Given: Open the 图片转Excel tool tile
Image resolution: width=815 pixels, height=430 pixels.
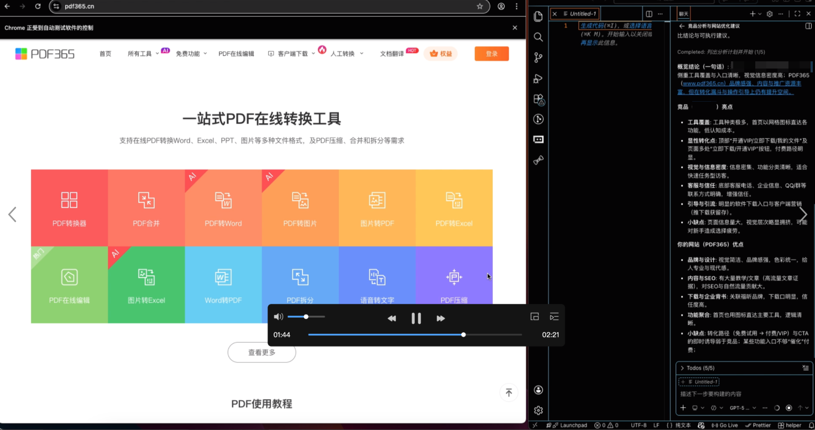Looking at the screenshot, I should click(x=146, y=285).
